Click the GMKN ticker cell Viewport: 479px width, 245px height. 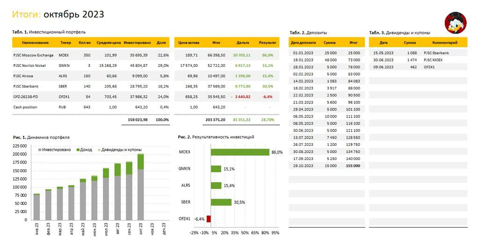pos(64,65)
